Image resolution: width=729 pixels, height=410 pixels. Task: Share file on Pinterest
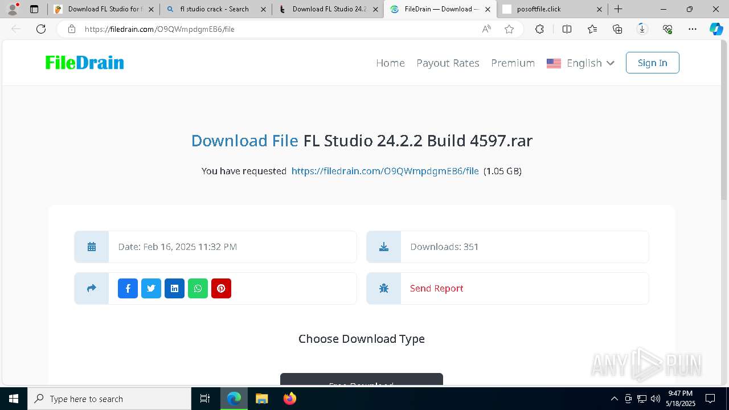point(221,288)
